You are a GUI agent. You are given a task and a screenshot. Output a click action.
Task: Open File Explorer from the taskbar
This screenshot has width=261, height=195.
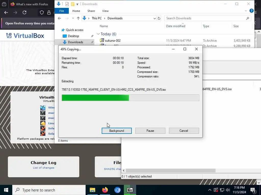(x=92, y=190)
